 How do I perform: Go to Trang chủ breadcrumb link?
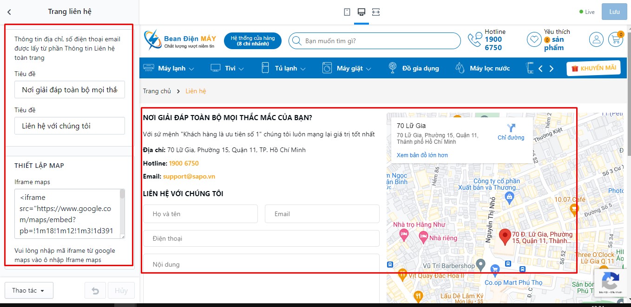(157, 91)
